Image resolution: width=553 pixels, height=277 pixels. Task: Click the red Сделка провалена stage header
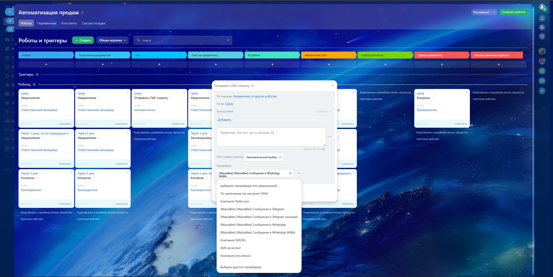(441, 55)
